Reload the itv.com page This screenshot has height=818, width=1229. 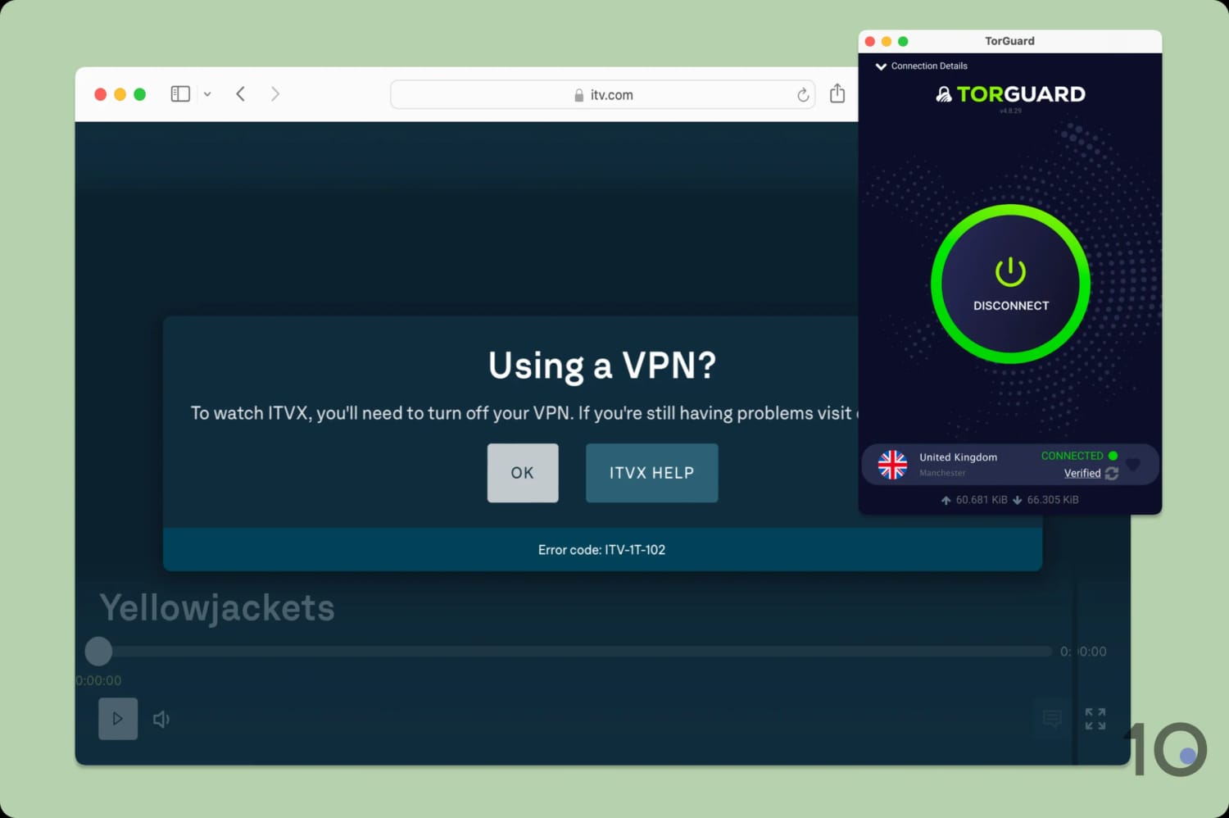(803, 94)
